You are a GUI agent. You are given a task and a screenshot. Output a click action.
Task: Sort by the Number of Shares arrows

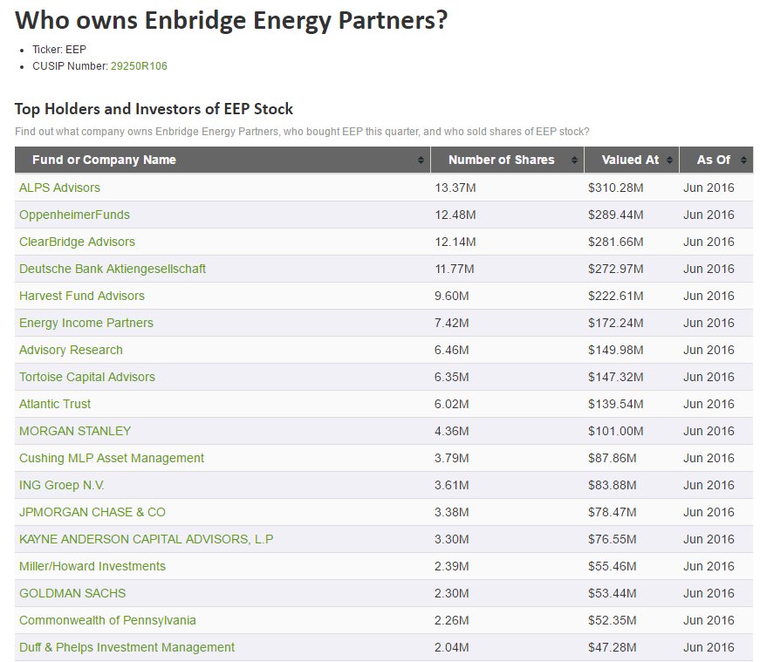(x=574, y=160)
